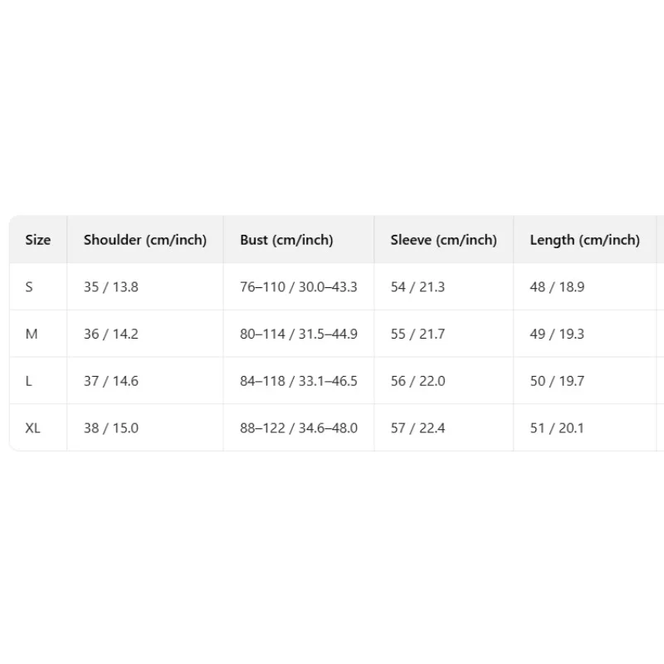Select the L size row label
This screenshot has height=664, width=664.
pyautogui.click(x=28, y=381)
